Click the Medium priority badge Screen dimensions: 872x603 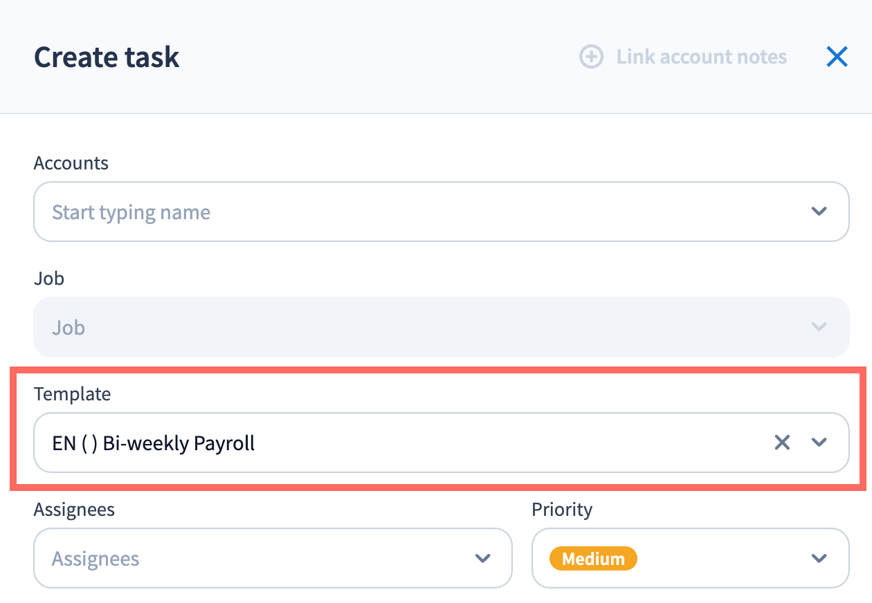593,558
